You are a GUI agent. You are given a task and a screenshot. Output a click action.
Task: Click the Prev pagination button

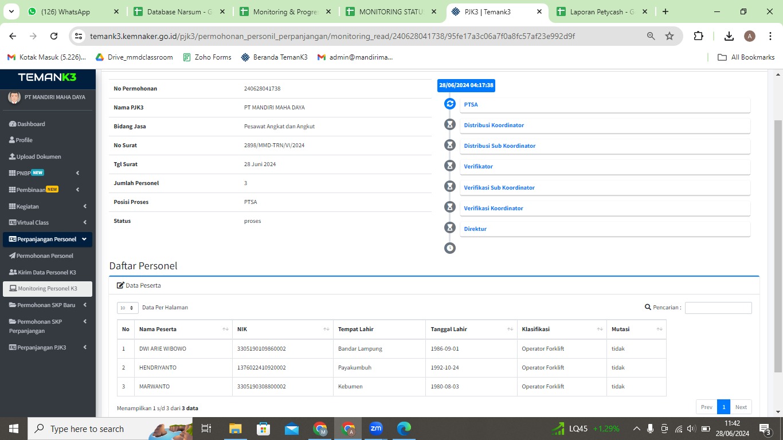pyautogui.click(x=707, y=407)
